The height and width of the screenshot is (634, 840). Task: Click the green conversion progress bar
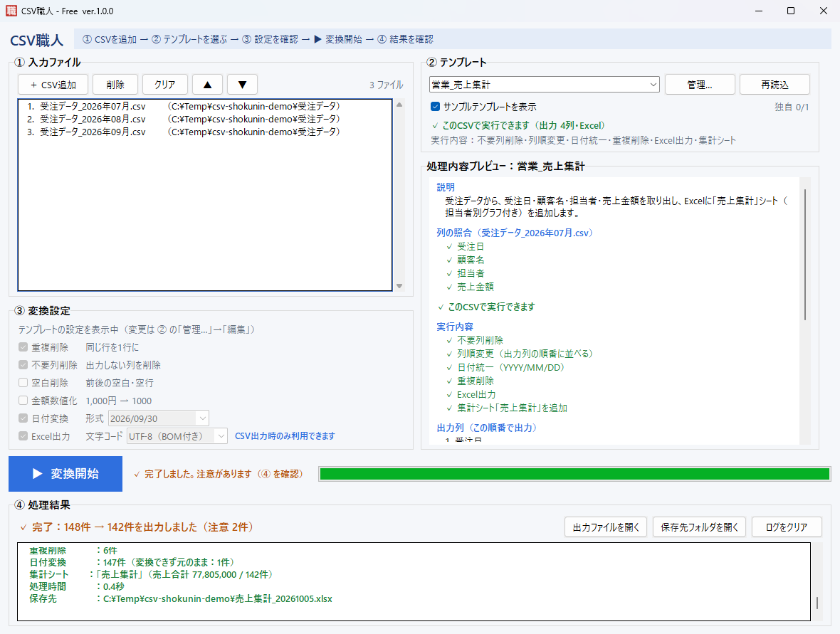574,474
